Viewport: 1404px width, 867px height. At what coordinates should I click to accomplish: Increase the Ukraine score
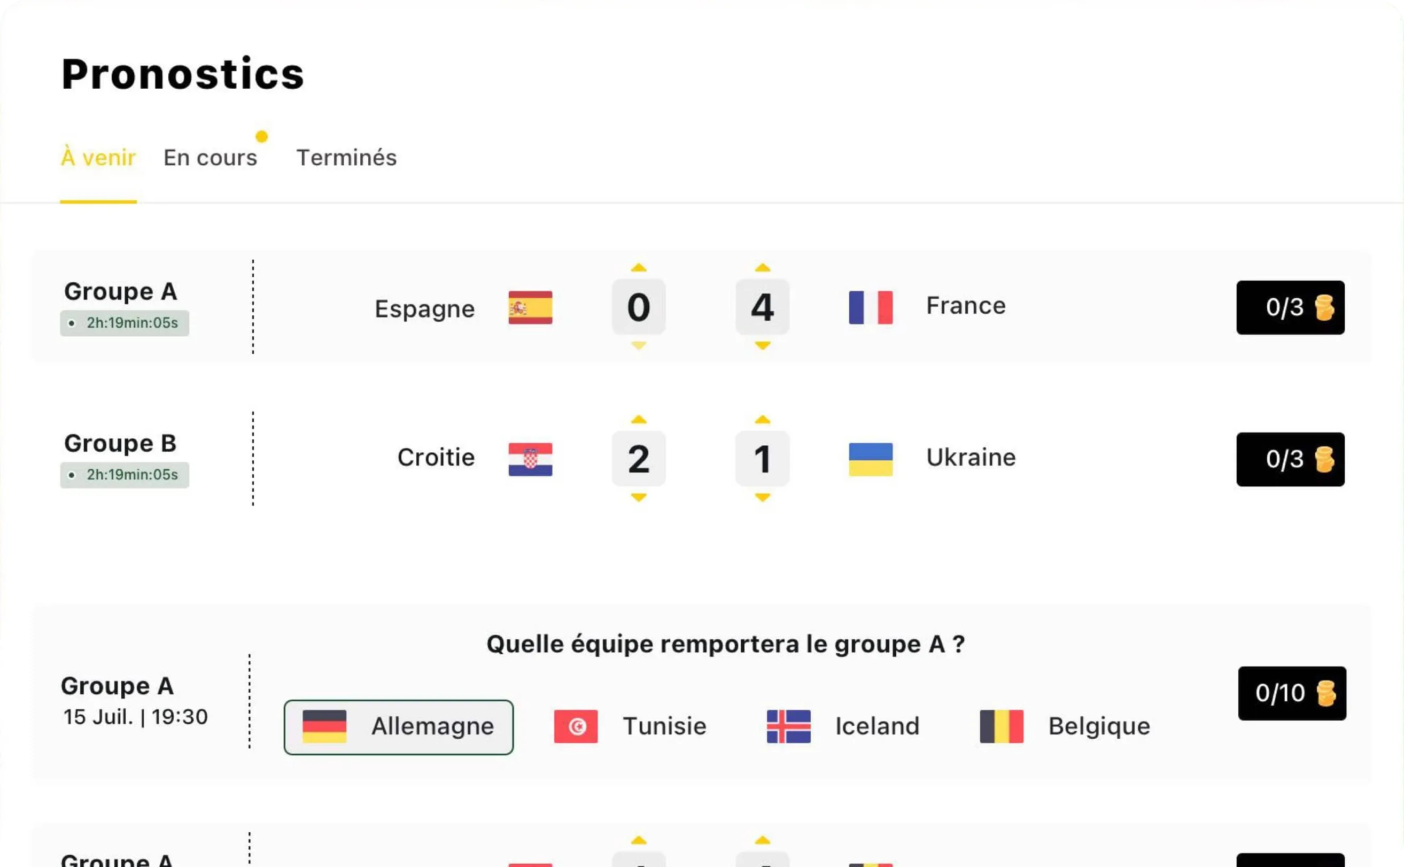(x=763, y=420)
